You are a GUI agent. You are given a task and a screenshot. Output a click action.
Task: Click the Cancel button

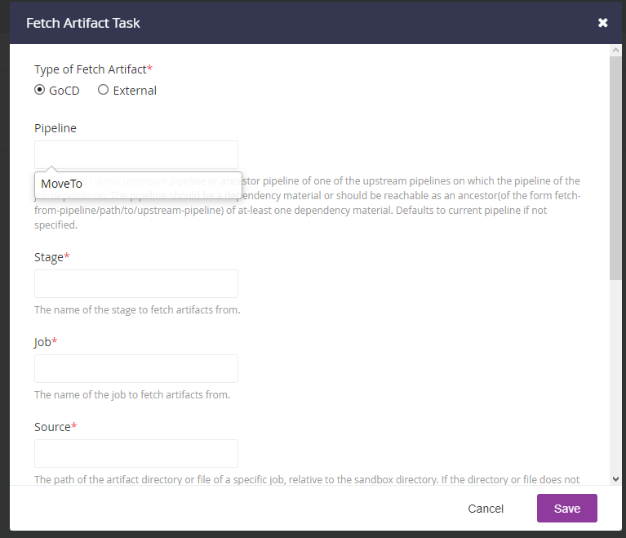(x=486, y=509)
